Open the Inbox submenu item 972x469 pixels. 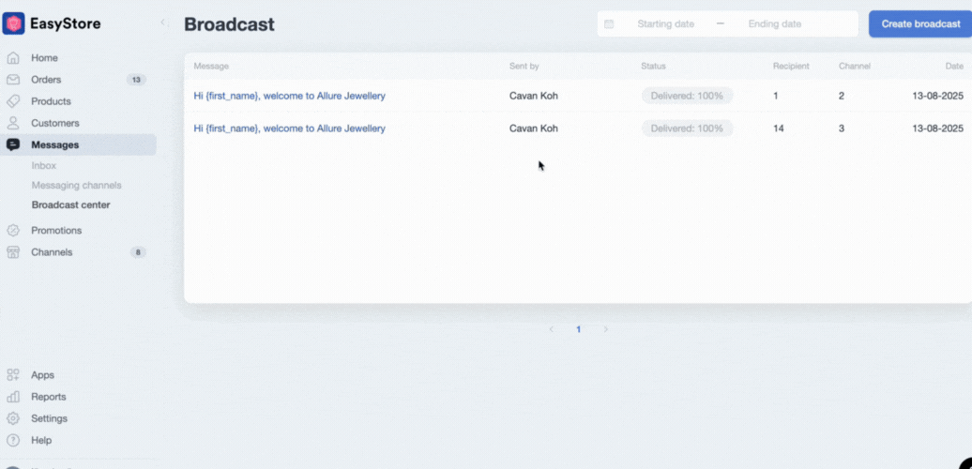click(44, 165)
